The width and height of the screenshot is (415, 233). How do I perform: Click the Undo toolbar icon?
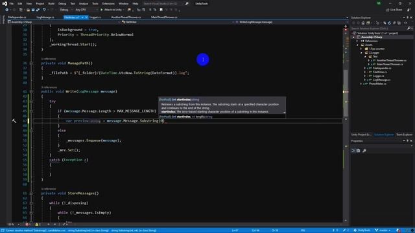[44, 10]
